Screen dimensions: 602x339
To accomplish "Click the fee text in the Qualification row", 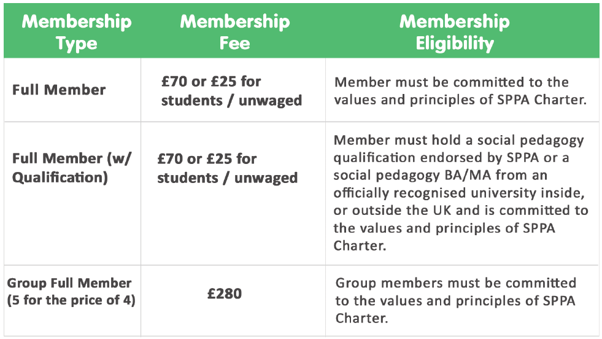I will [x=227, y=168].
